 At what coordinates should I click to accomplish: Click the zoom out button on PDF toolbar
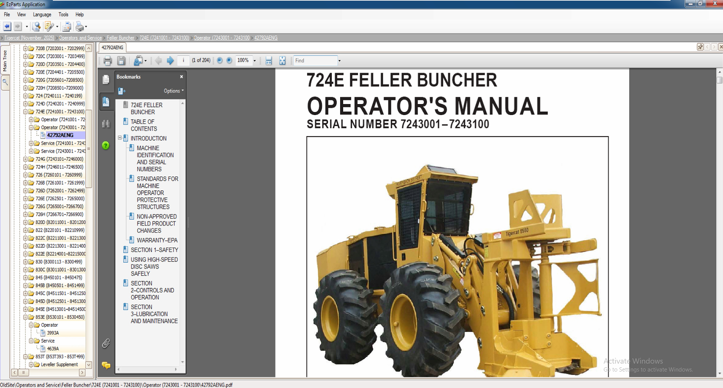(219, 60)
